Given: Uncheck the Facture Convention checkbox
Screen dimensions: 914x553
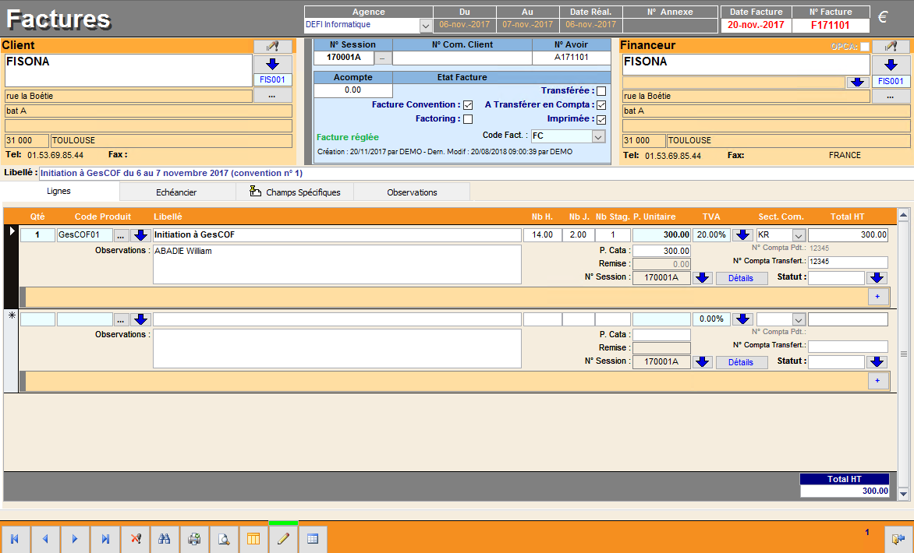Looking at the screenshot, I should click(468, 105).
